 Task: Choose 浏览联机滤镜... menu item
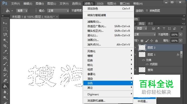tap(108, 101)
